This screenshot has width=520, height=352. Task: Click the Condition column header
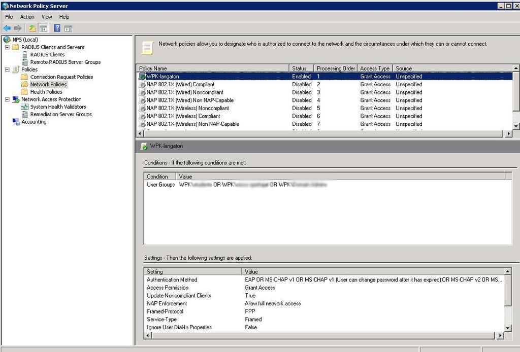(160, 177)
